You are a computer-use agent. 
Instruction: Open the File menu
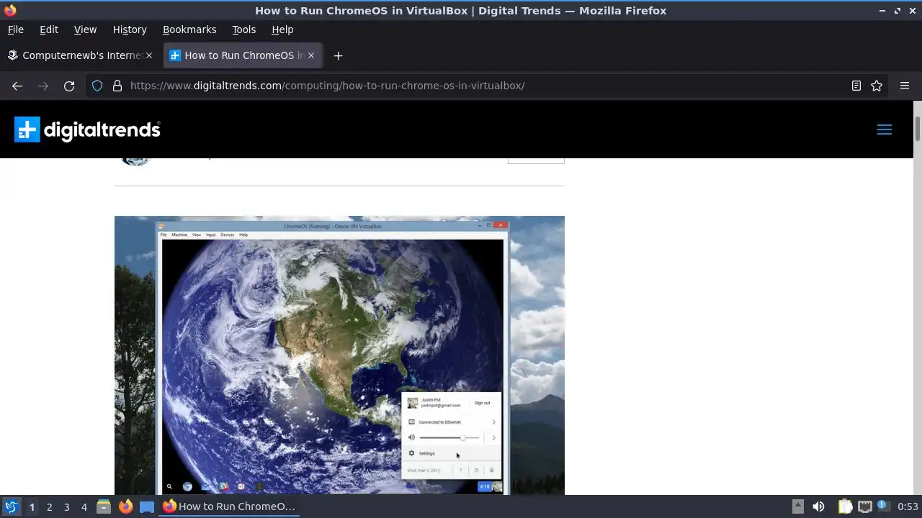[15, 29]
